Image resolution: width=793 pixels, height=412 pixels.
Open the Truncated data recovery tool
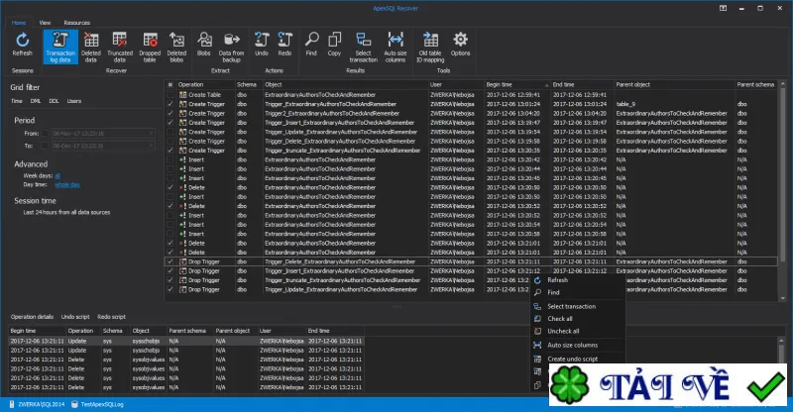(120, 47)
